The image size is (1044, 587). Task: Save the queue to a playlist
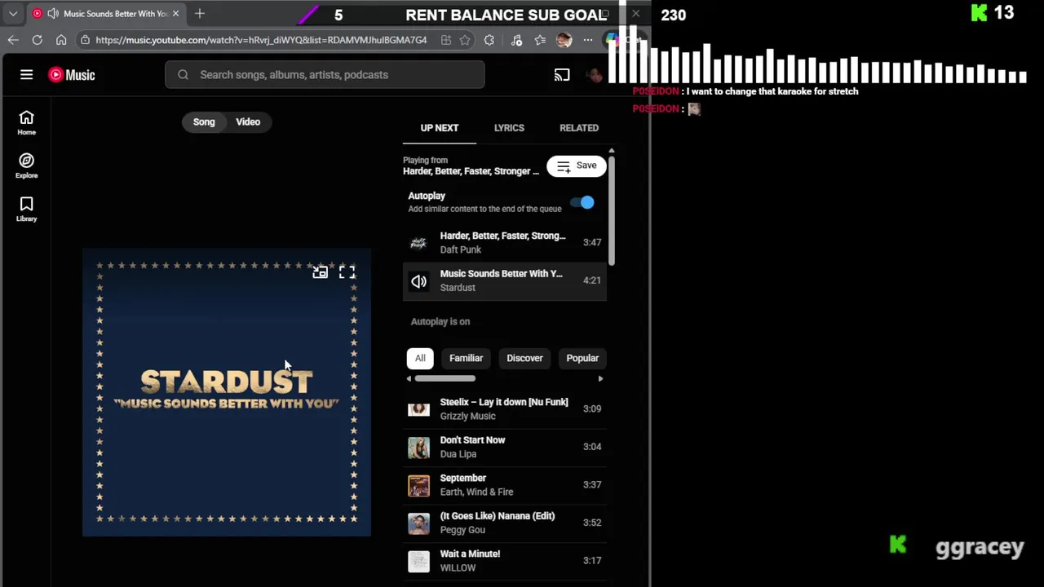[577, 166]
